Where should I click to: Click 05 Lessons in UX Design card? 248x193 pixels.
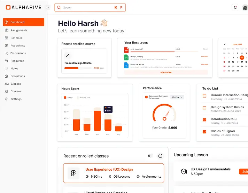(x=119, y=177)
